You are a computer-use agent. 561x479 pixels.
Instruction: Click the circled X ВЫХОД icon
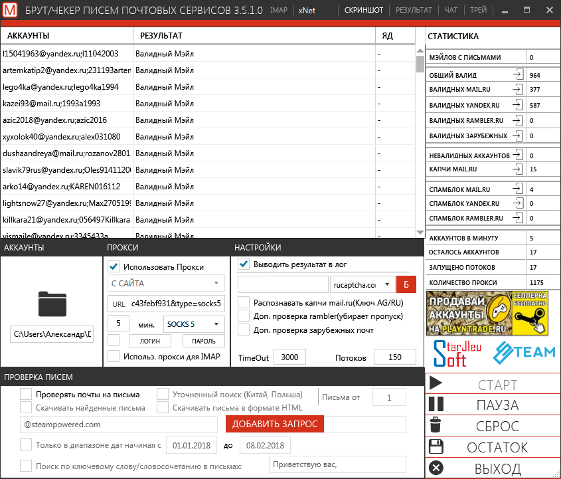[436, 468]
